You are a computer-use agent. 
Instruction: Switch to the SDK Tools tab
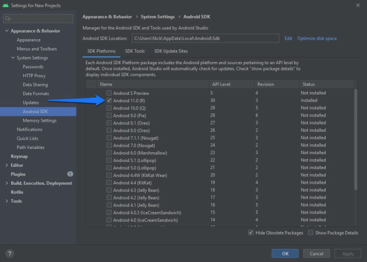(x=135, y=51)
